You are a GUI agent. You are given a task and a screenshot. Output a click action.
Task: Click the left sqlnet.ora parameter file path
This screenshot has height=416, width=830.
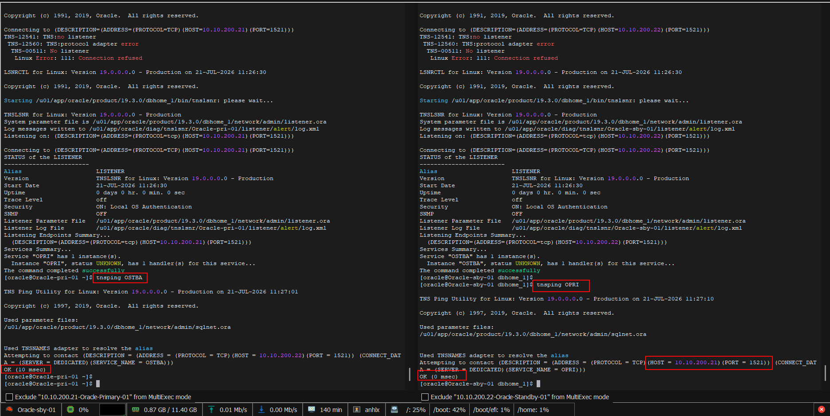(117, 327)
